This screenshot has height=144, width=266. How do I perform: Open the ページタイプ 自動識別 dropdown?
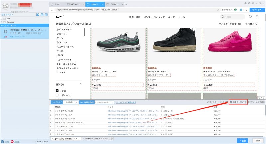point(70,102)
